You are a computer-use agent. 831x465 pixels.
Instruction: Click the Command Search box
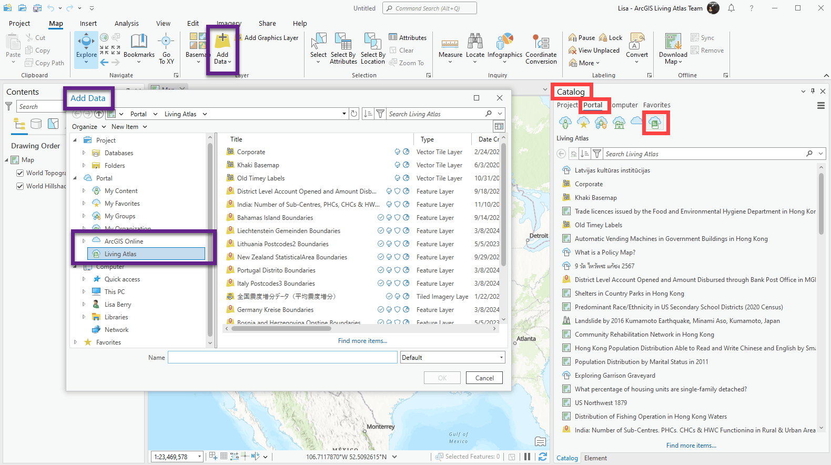coord(429,8)
